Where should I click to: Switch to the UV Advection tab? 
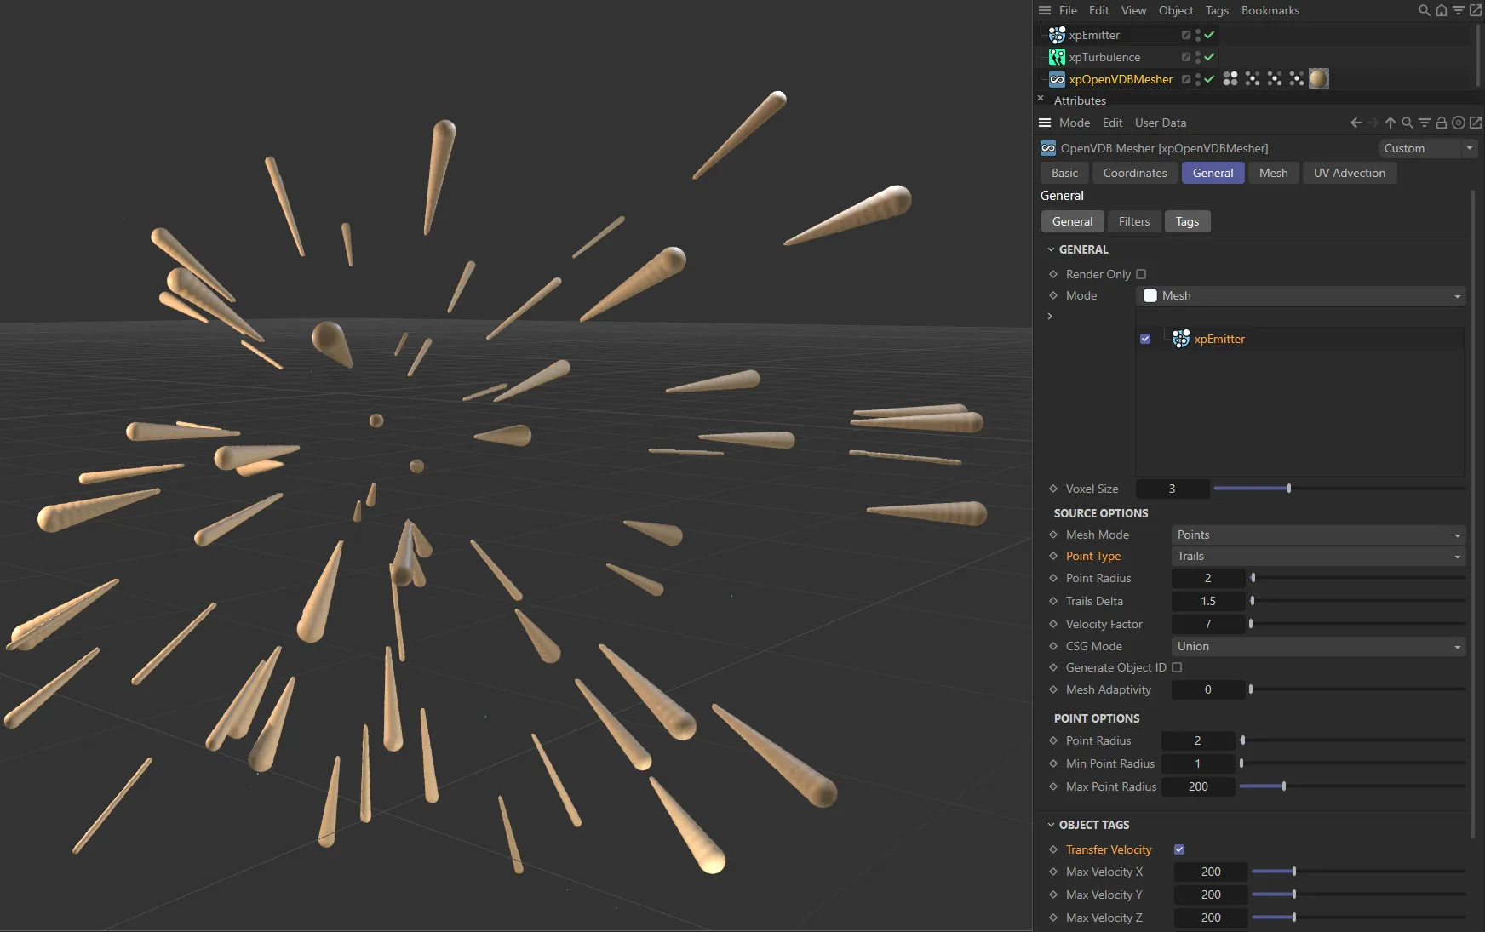coord(1349,173)
